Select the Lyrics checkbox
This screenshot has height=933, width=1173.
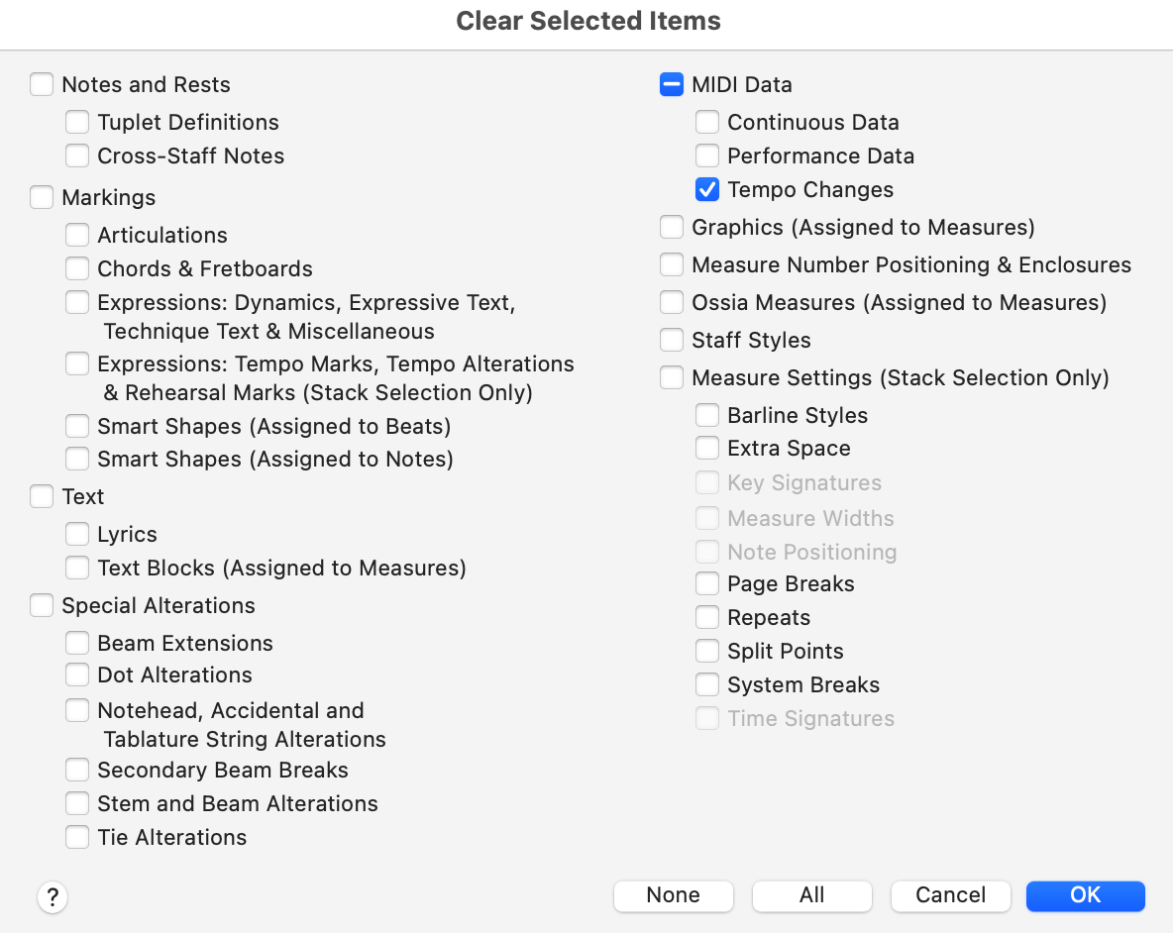[77, 534]
